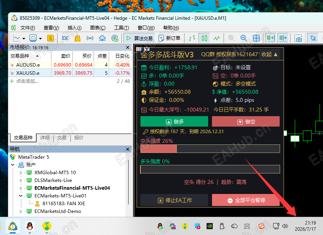Switch to the 详细 tab
This screenshot has width=323, height=235.
point(45,138)
